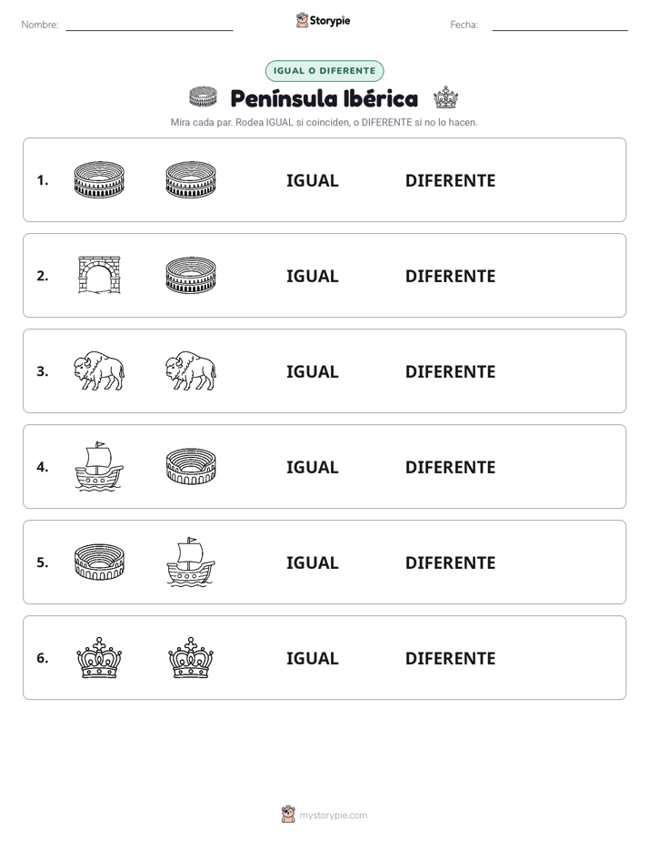The height and width of the screenshot is (841, 649).
Task: Choose IGUAL for row 6
Action: [312, 658]
